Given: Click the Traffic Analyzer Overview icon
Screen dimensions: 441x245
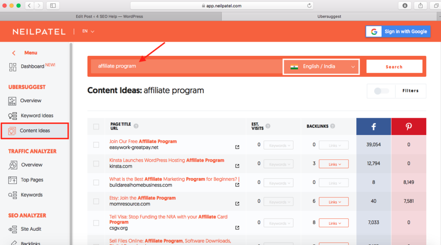Looking at the screenshot, I should pos(12,165).
